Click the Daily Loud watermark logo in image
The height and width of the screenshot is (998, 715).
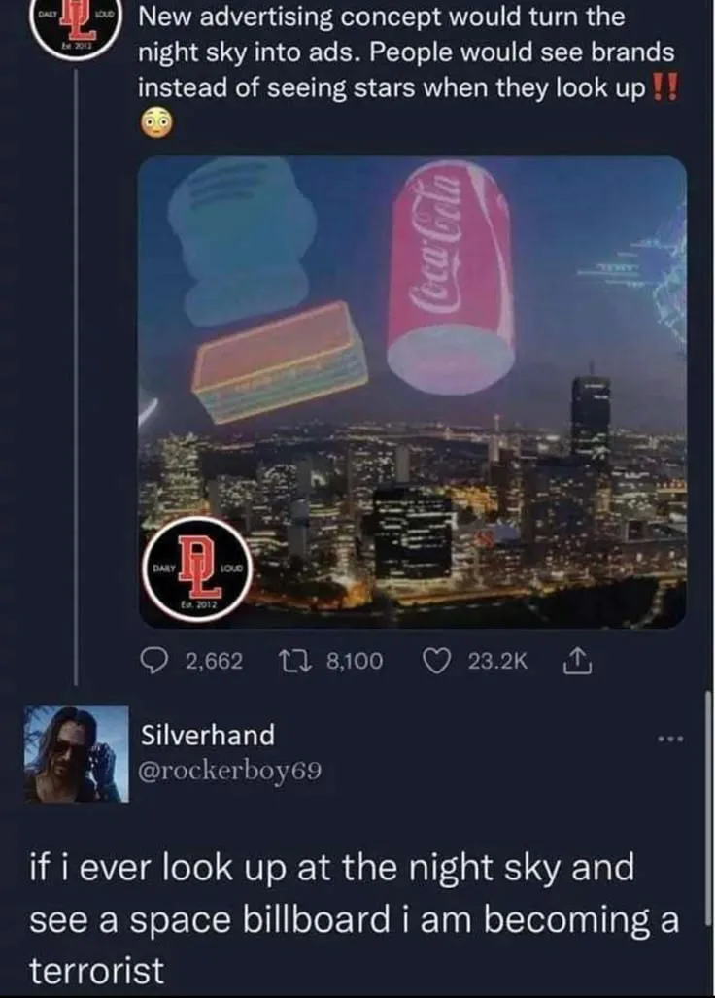pos(198,569)
